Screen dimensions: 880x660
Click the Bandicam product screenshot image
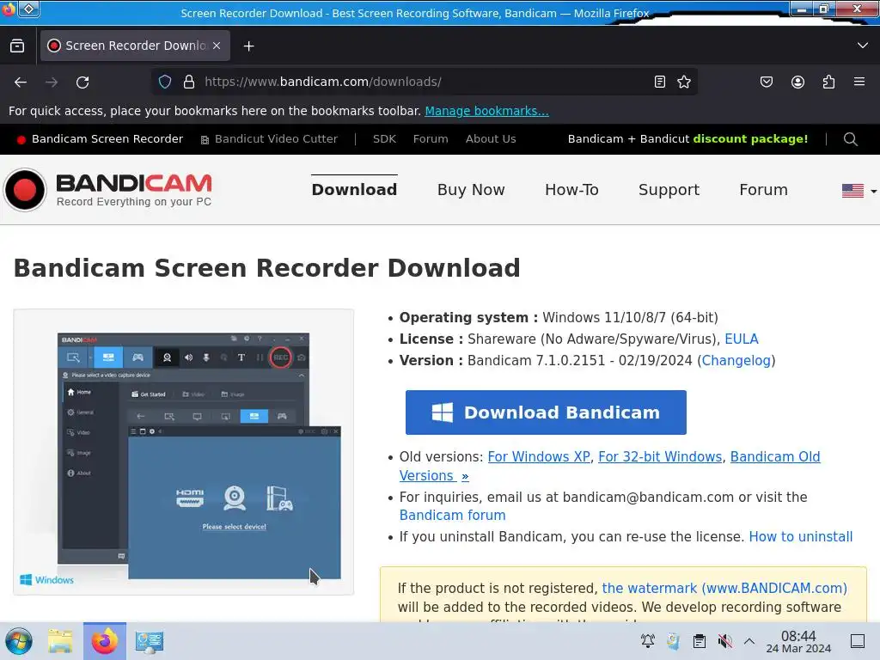click(184, 452)
